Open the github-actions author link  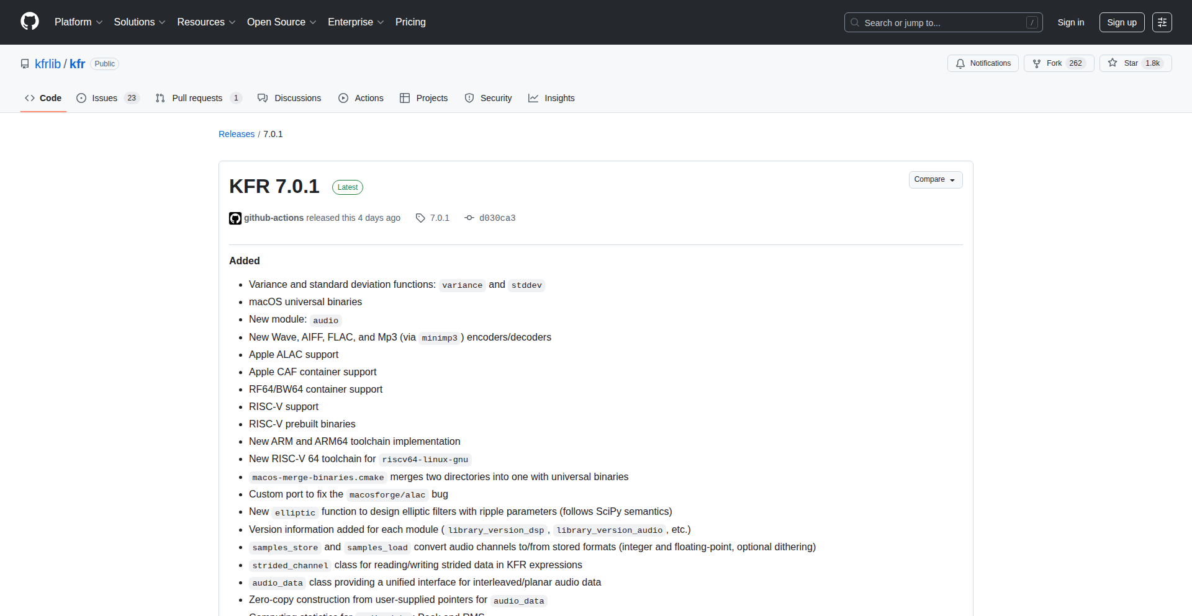coord(274,218)
